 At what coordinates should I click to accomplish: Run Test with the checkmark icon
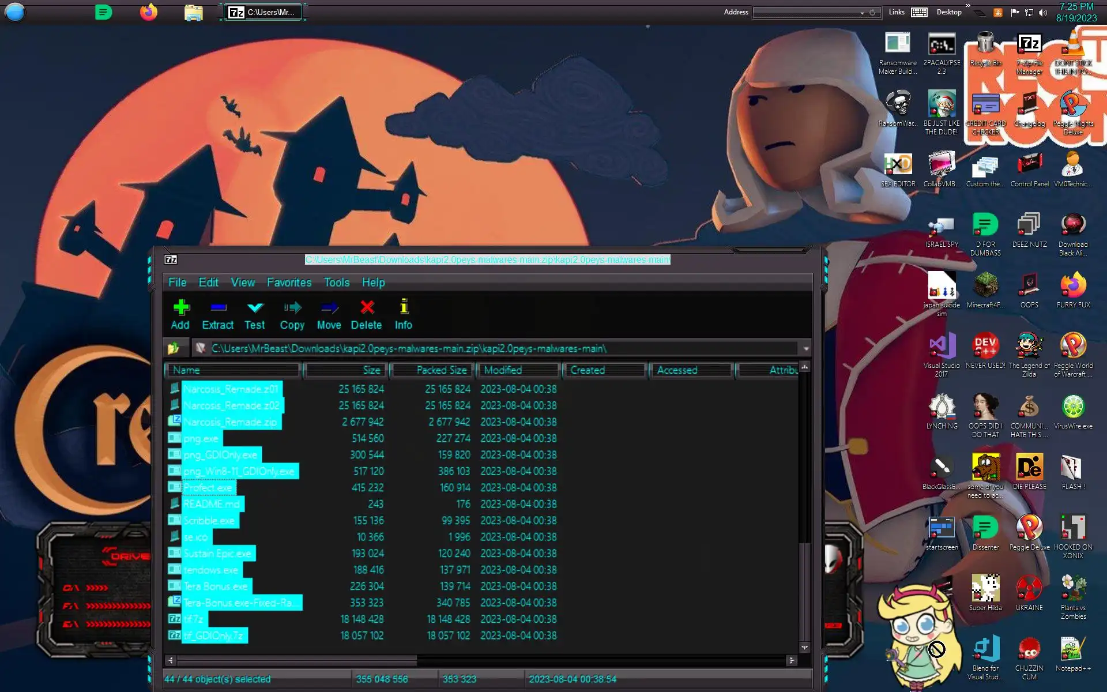(x=254, y=307)
